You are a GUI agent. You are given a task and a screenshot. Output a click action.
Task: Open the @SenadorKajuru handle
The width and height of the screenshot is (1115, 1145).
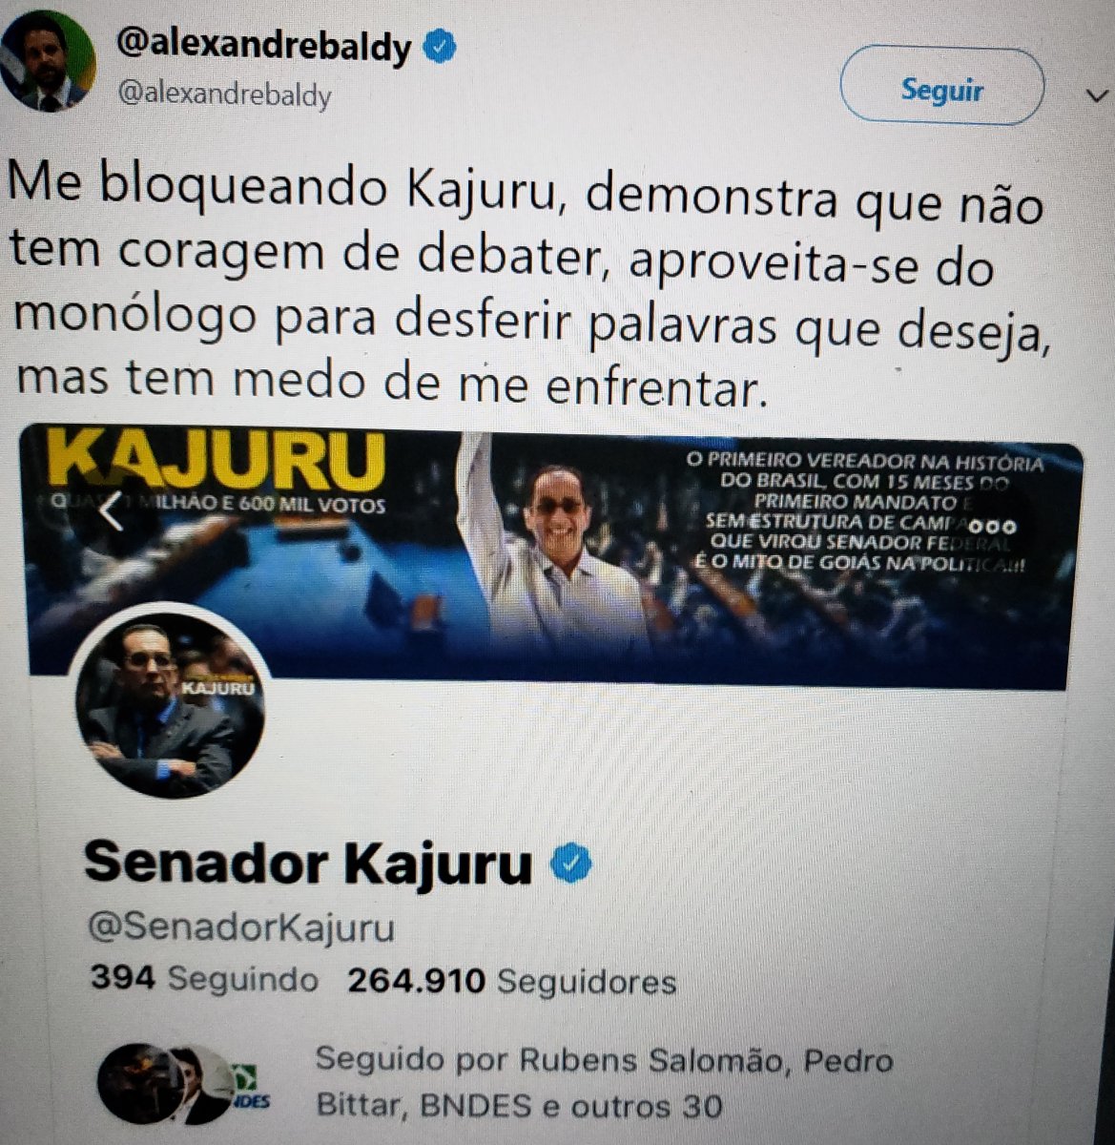point(241,927)
